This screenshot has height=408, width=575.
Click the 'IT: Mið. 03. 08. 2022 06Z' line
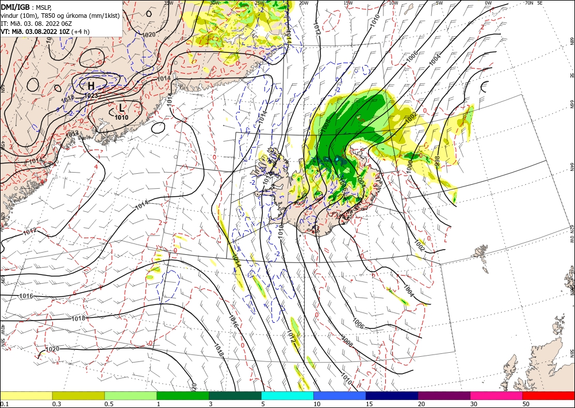(x=36, y=24)
